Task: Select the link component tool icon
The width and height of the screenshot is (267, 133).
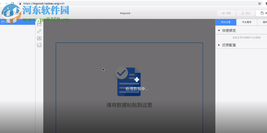Action: 39,31
